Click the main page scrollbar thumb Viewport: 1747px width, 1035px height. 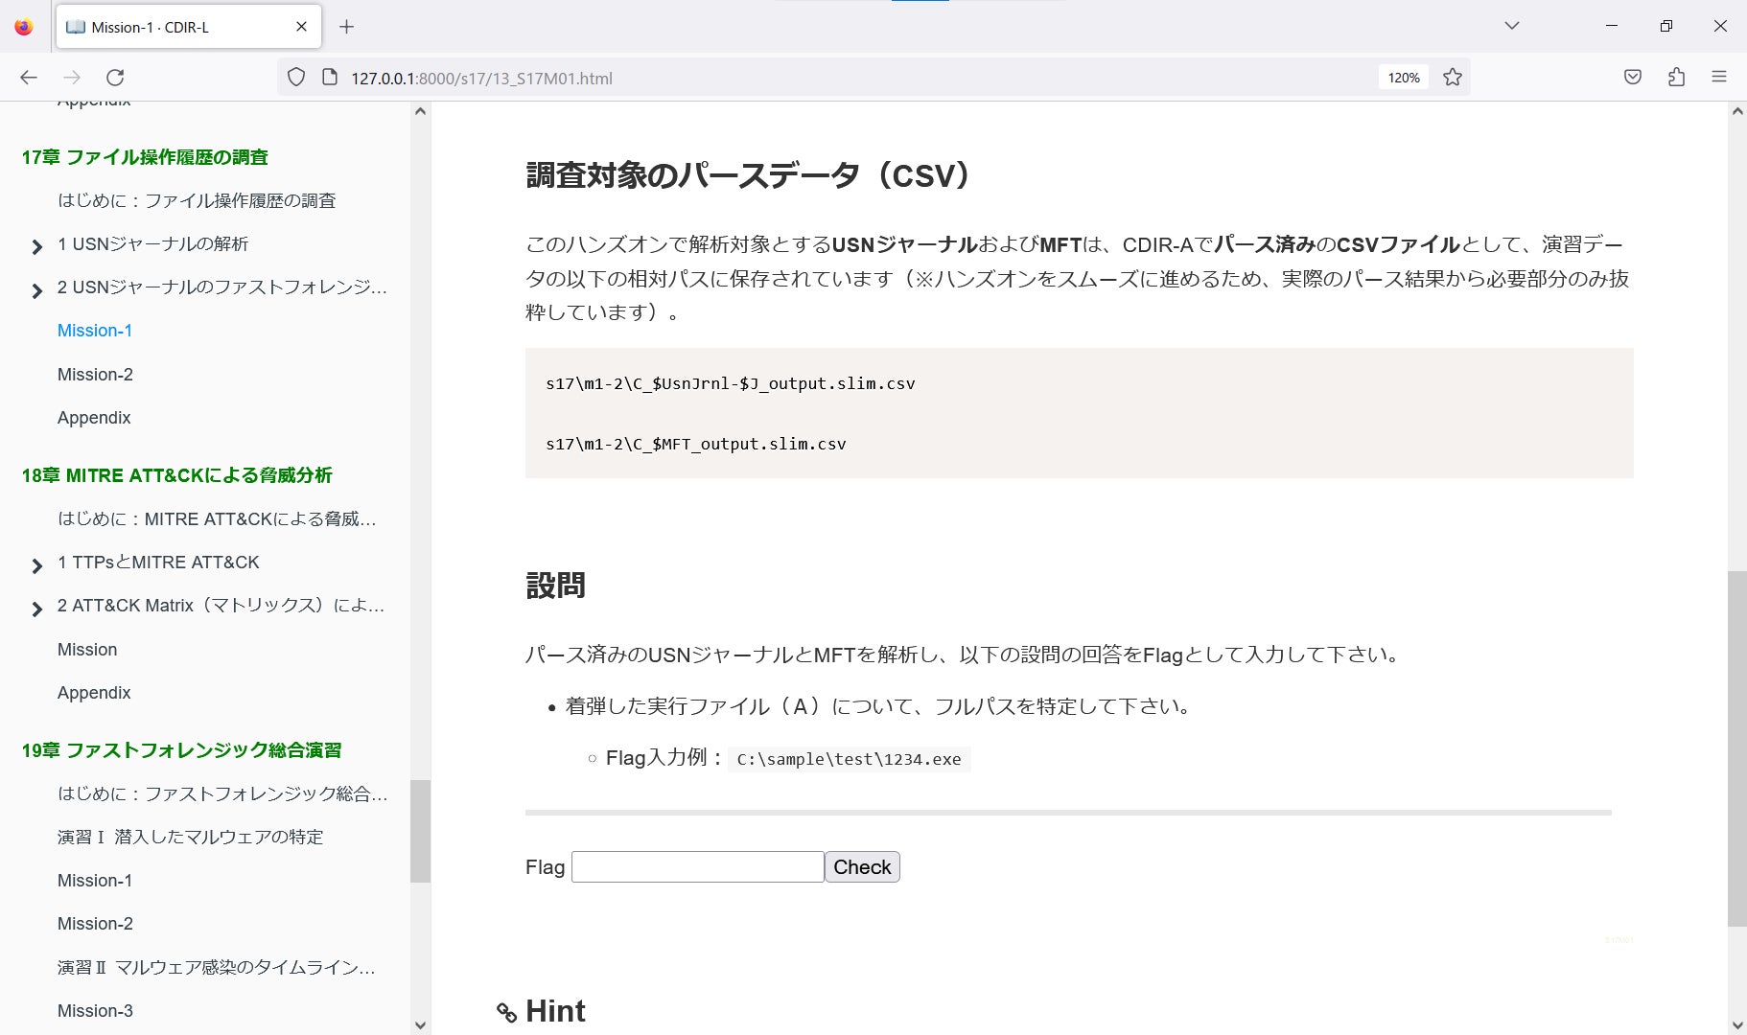(x=1736, y=748)
